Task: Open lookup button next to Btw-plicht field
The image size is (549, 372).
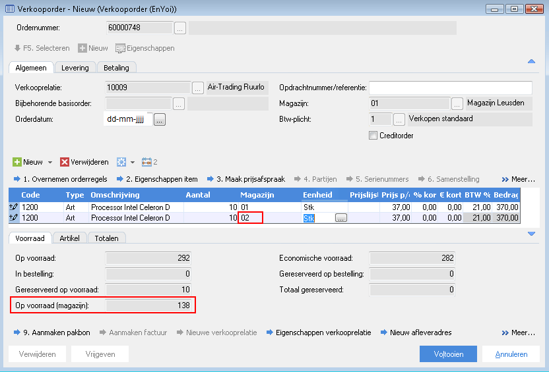Action: 399,119
